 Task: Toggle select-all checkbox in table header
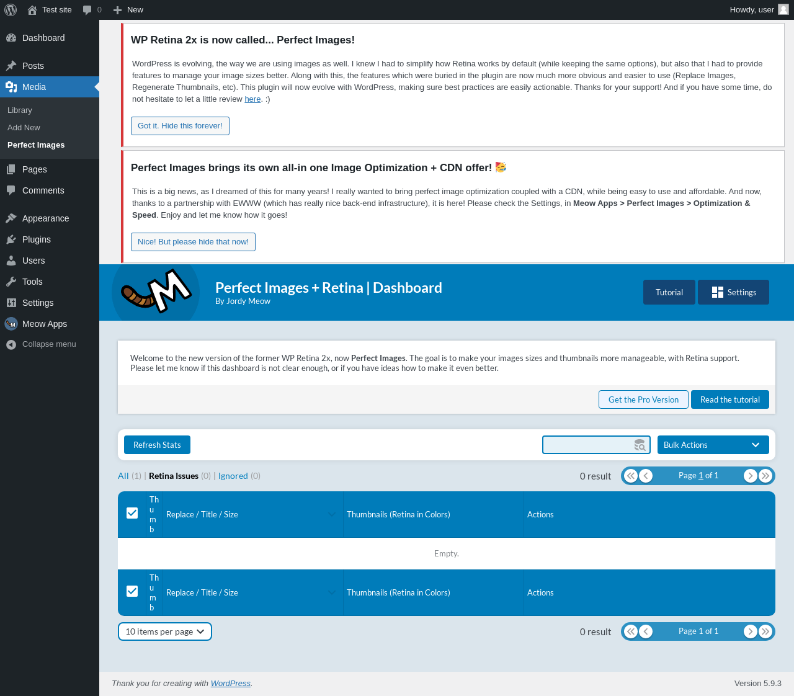132,513
